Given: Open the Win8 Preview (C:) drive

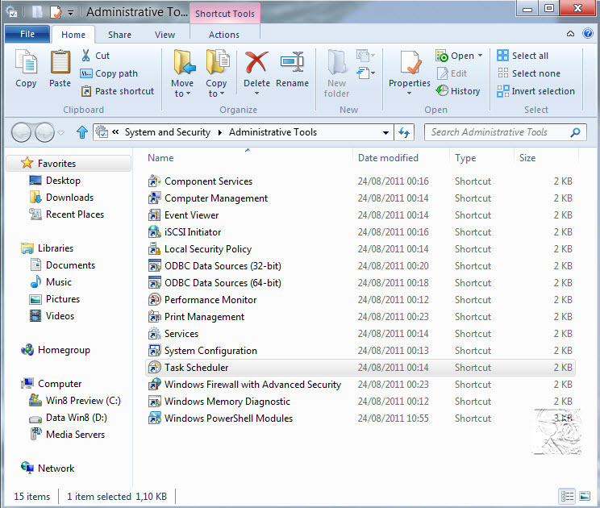Looking at the screenshot, I should (x=75, y=401).
